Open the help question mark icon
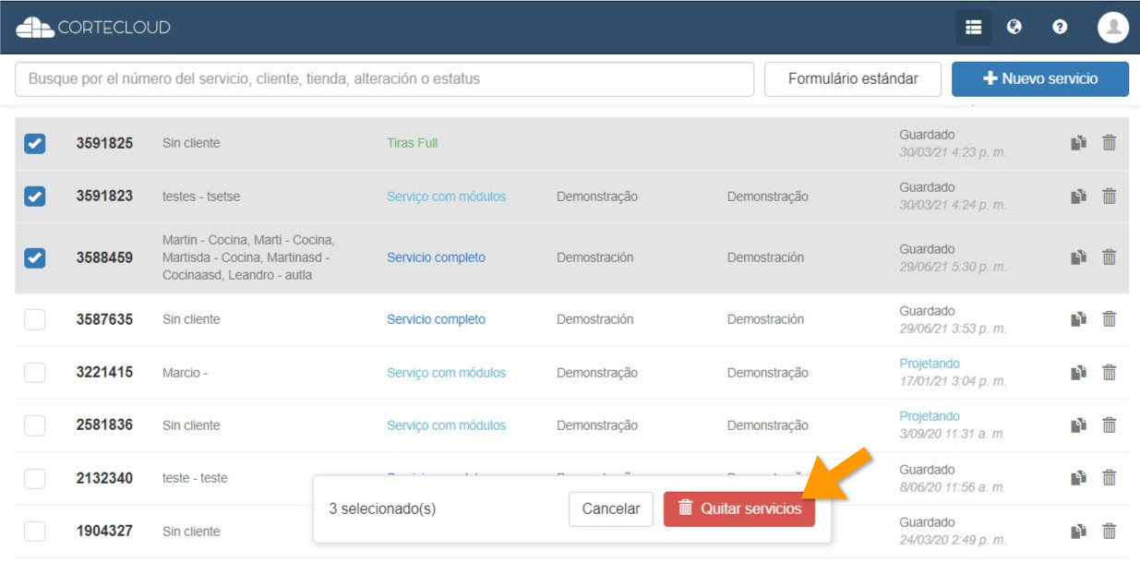The image size is (1140, 562). (1060, 28)
